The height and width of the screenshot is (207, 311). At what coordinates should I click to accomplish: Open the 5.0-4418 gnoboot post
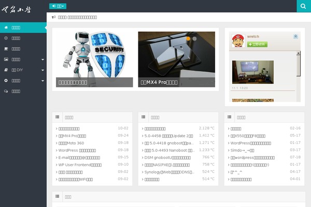point(169,143)
